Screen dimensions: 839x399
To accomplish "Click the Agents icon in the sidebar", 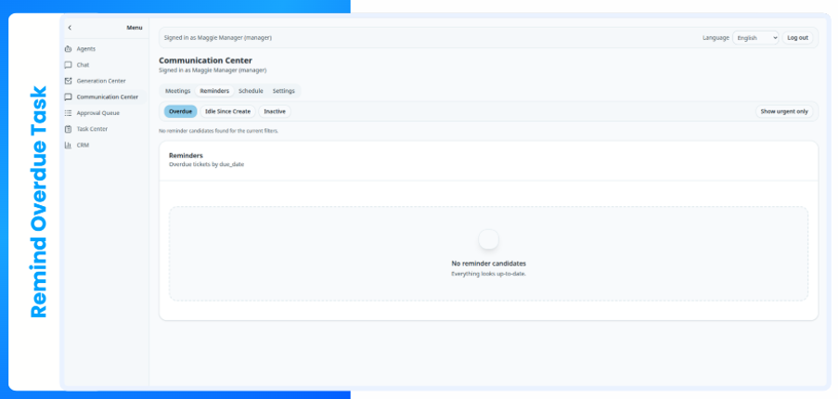I will [68, 49].
